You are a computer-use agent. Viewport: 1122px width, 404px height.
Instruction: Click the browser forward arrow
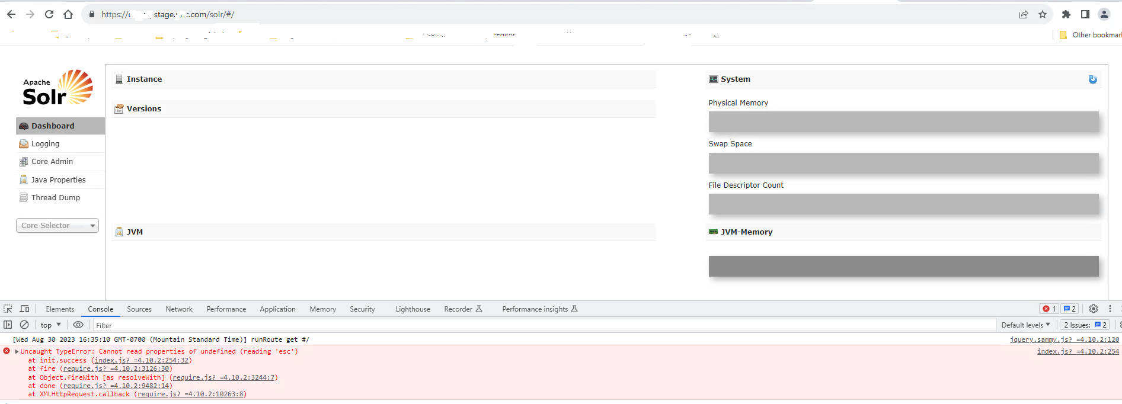click(x=30, y=14)
